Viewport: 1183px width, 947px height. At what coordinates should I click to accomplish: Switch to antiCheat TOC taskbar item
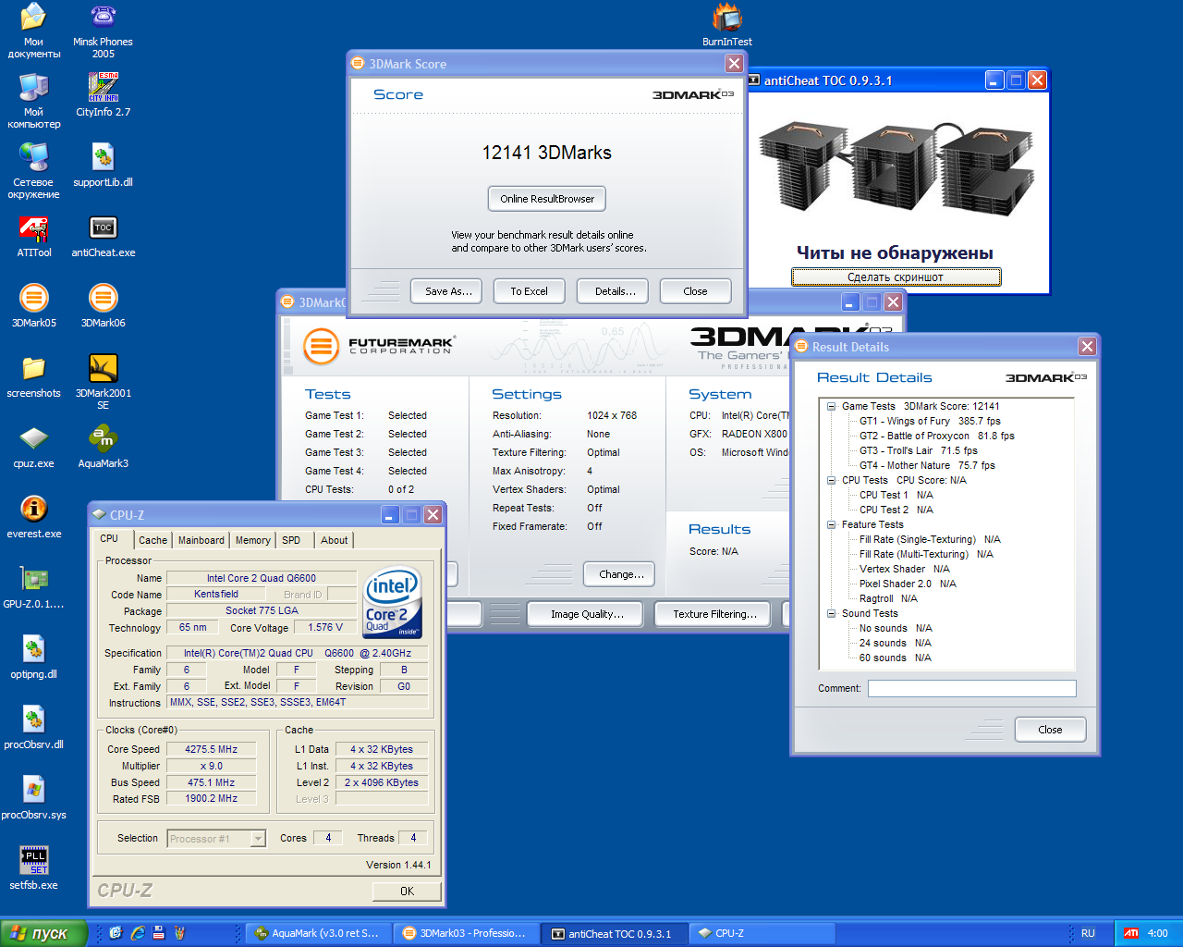point(615,933)
